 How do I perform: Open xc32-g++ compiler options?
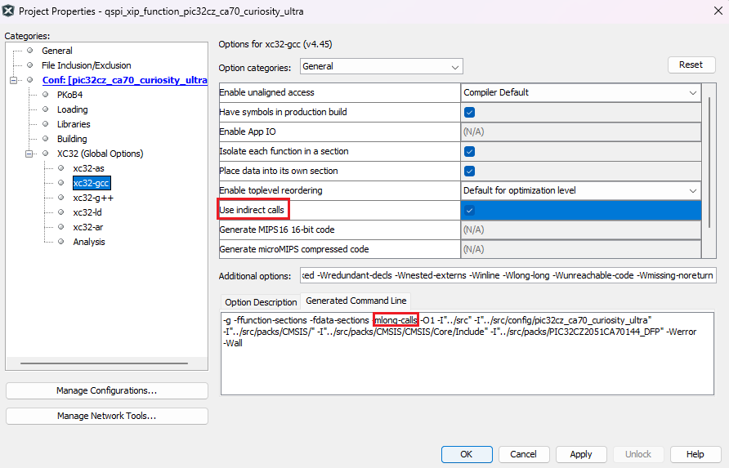(x=93, y=198)
